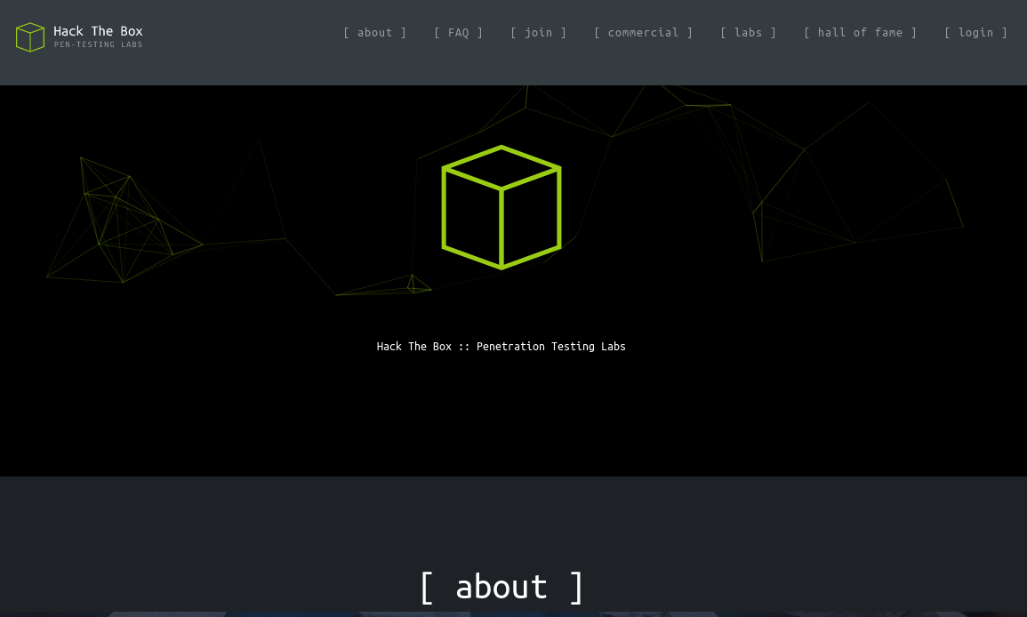Open the about menu item

pyautogui.click(x=374, y=33)
